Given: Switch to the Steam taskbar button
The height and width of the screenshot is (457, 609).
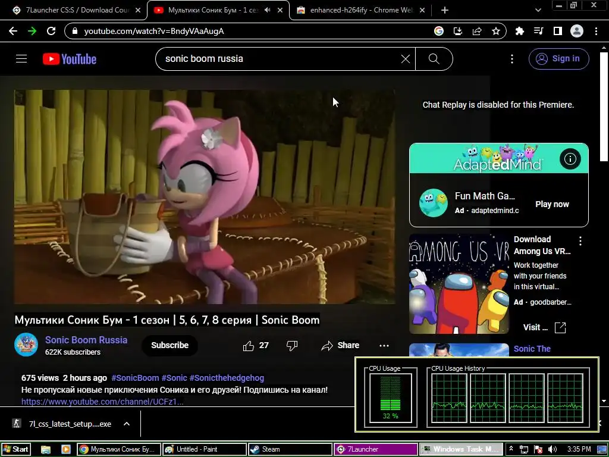Looking at the screenshot, I should point(290,449).
